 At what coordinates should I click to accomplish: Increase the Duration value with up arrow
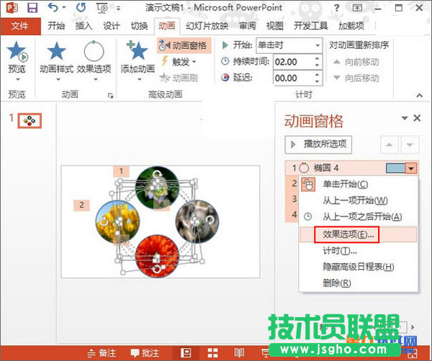(318, 58)
